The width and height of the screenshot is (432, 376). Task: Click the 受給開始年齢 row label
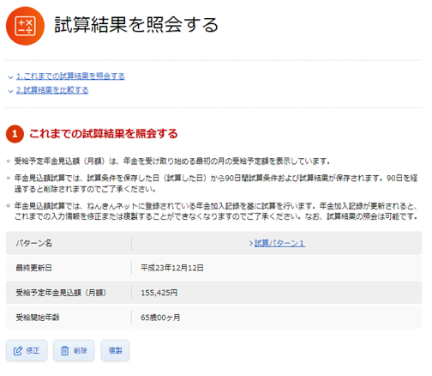[x=38, y=318]
